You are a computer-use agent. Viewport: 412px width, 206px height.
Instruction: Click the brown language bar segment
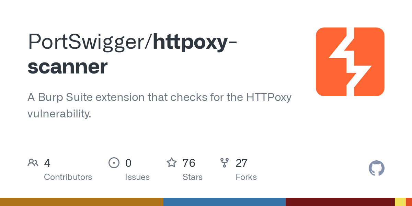(82, 202)
